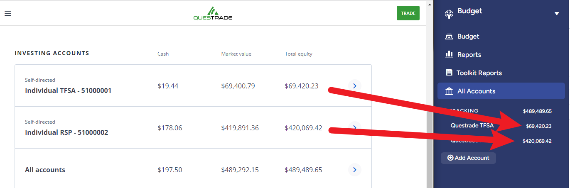The image size is (570, 188).
Task: Open the hamburger menu icon
Action: pyautogui.click(x=8, y=13)
